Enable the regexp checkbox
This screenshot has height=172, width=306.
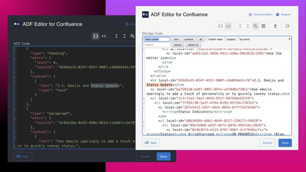pos(225,39)
